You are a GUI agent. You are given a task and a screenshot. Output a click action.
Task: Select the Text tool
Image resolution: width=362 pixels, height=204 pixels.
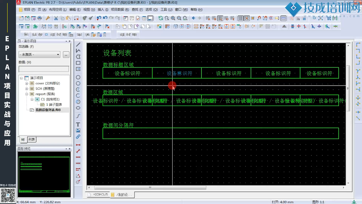tap(78, 124)
